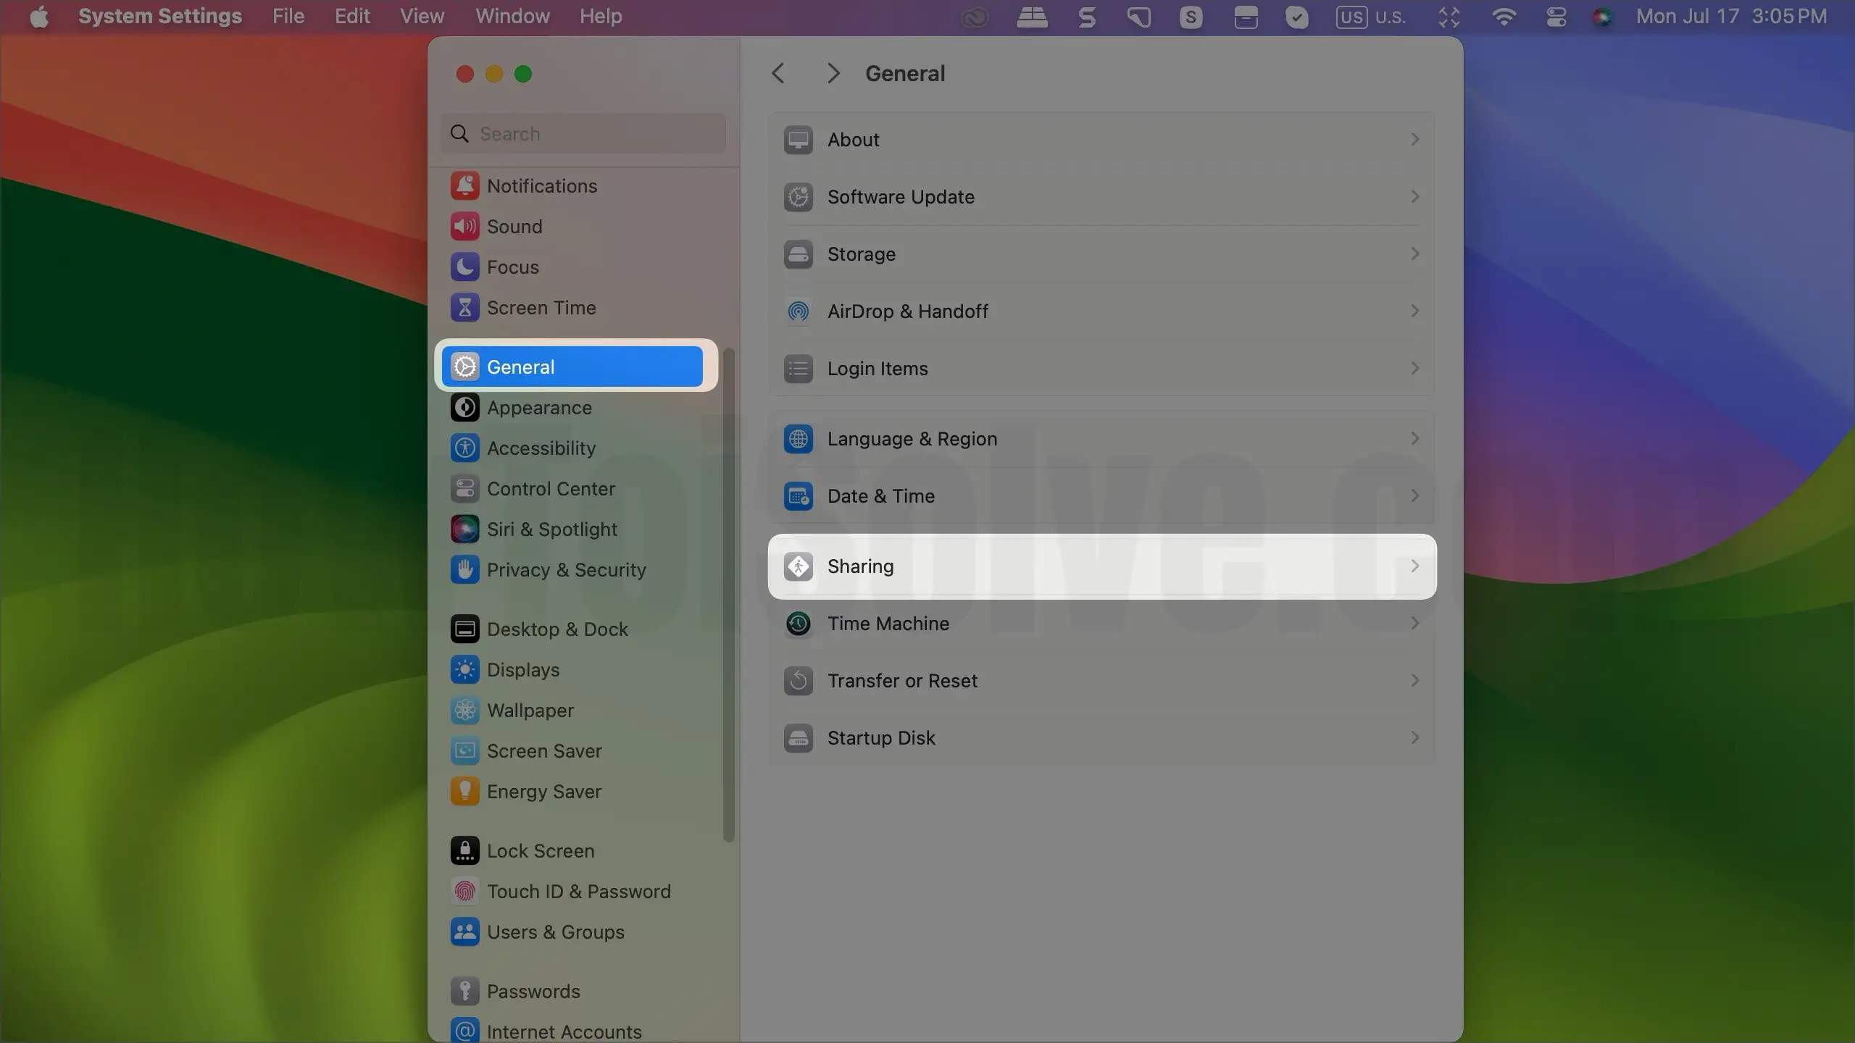Viewport: 1855px width, 1043px height.
Task: Select the Storage drive icon
Action: (799, 254)
